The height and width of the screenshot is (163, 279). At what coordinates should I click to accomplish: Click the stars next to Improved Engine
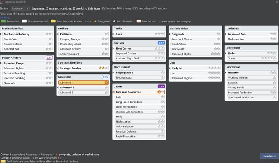214,78
